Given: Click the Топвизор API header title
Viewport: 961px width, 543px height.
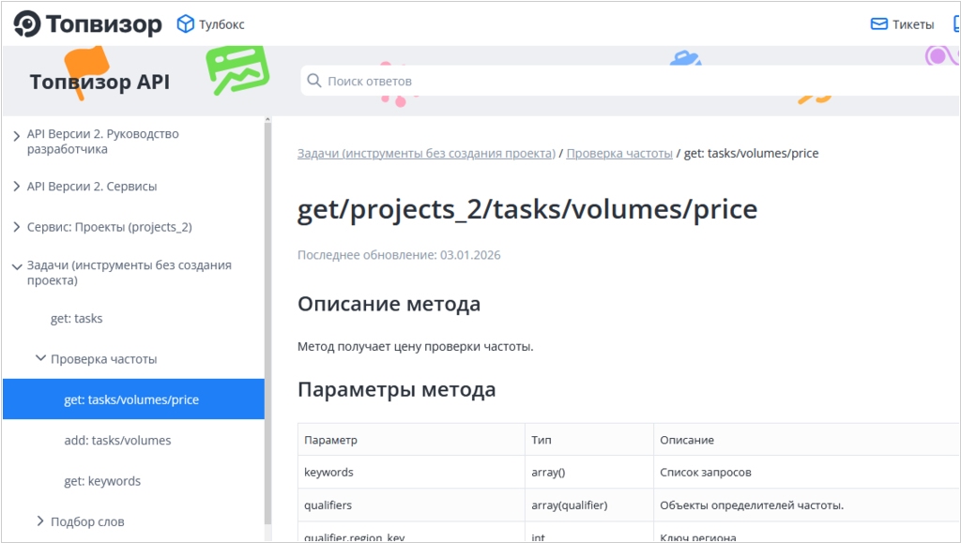Looking at the screenshot, I should pos(99,82).
